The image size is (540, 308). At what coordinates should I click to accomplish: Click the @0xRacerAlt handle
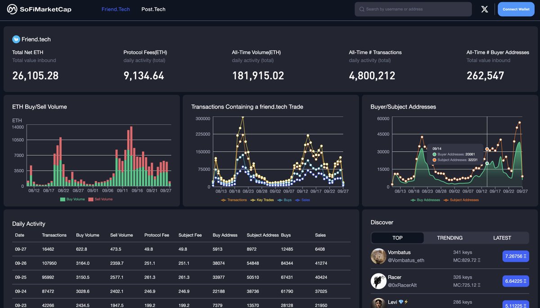pos(403,285)
